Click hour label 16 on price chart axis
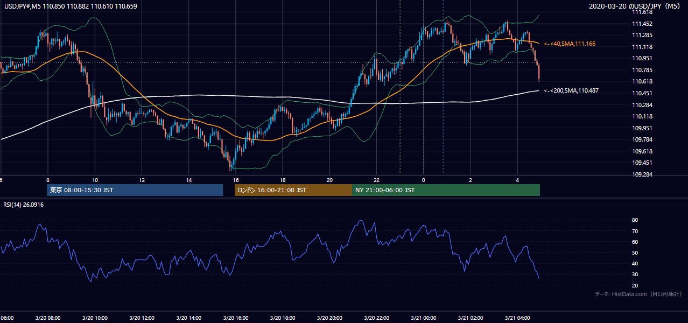Screen dimensions: 688x323 (x=235, y=180)
